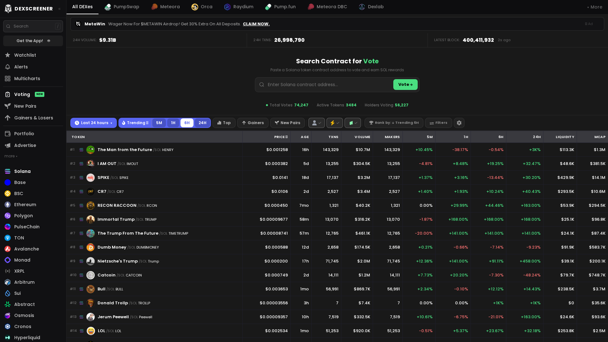The height and width of the screenshot is (342, 608).
Task: Toggle the Gainers ranking filter
Action: click(x=253, y=123)
